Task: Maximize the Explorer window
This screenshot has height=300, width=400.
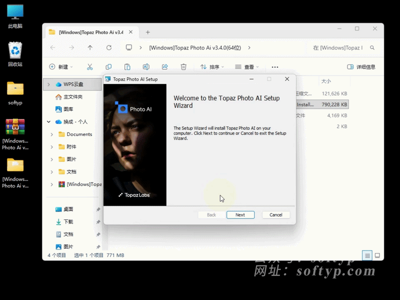Action: point(357,28)
